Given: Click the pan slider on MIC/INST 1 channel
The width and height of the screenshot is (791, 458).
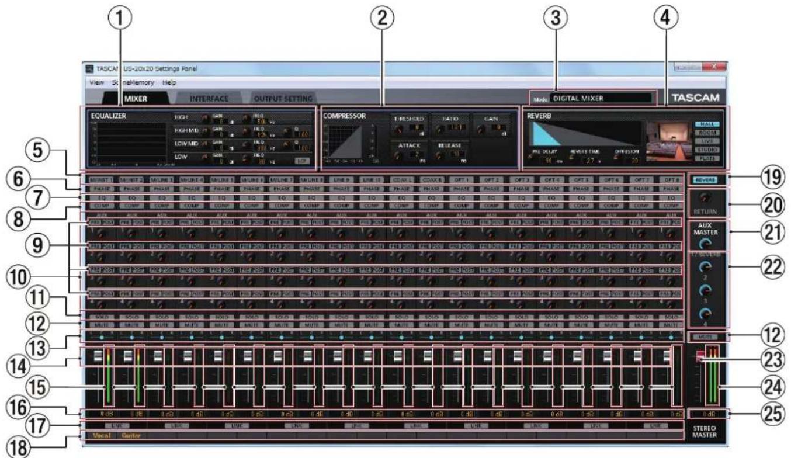Looking at the screenshot, I should point(102,338).
